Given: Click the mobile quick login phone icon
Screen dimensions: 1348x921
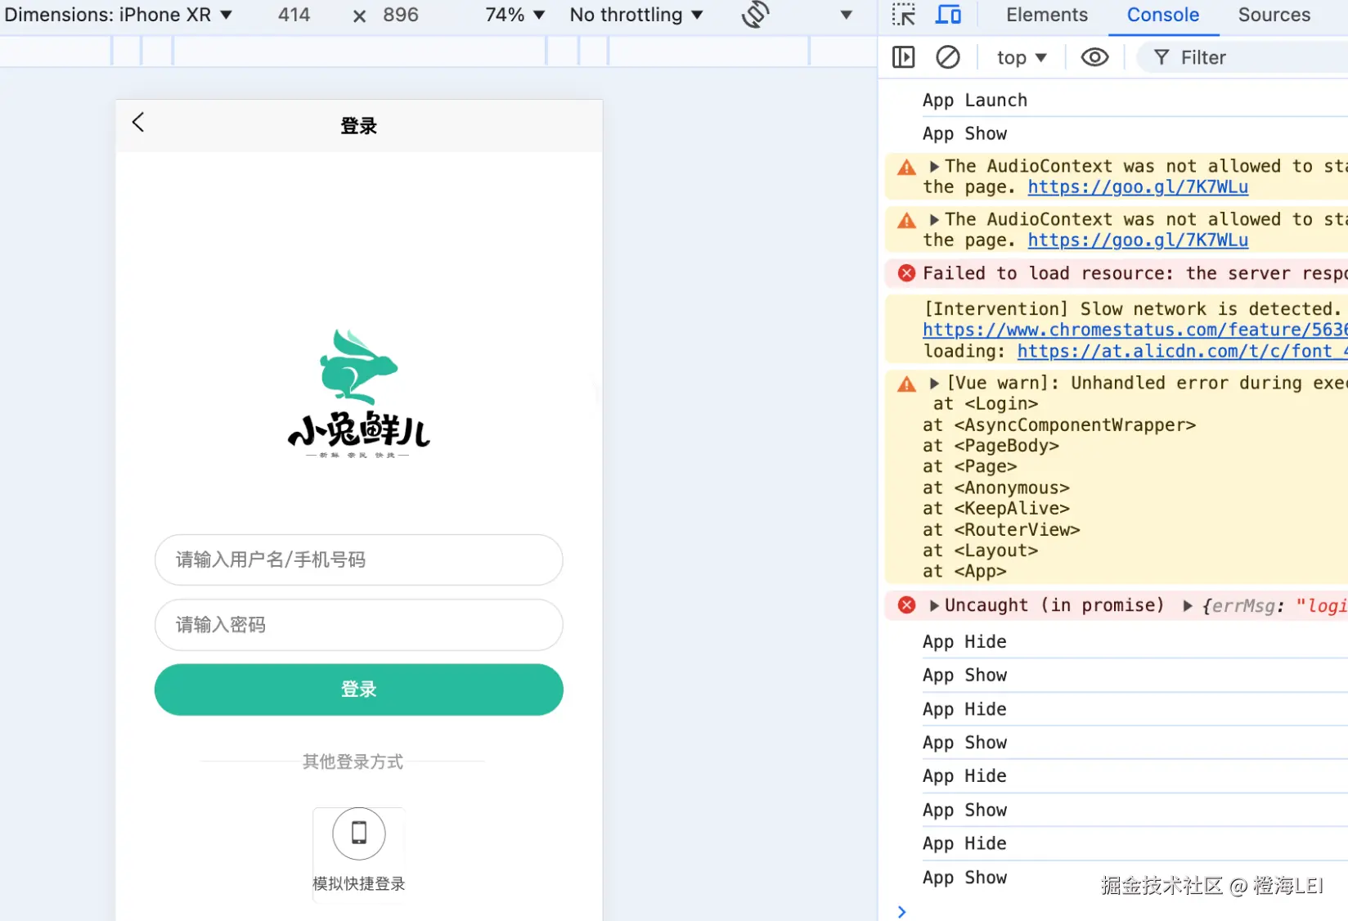Looking at the screenshot, I should coord(359,833).
